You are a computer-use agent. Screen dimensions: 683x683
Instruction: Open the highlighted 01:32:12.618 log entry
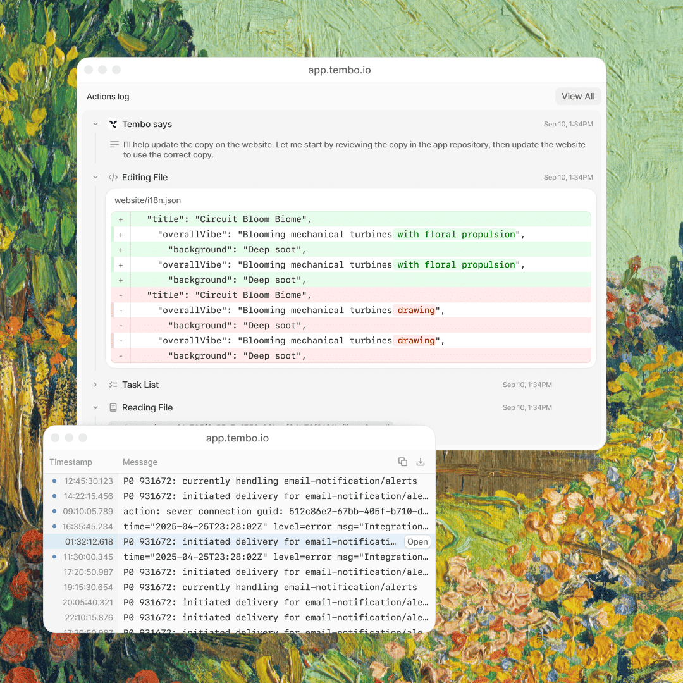417,541
